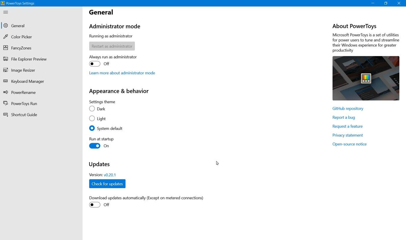Open Keyboard Manager settings label

27,81
